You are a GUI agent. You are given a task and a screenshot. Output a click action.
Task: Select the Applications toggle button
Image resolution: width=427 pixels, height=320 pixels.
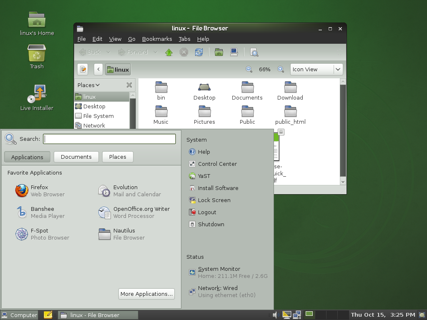pyautogui.click(x=27, y=157)
